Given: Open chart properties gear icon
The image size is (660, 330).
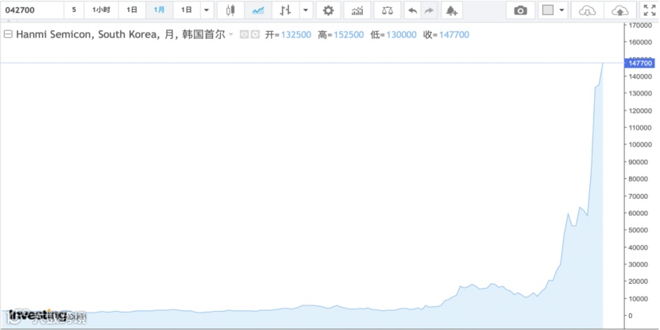Looking at the screenshot, I should coord(328,10).
